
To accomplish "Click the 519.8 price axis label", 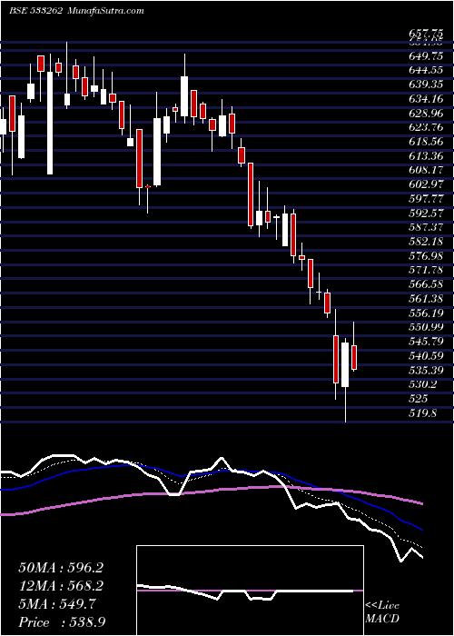I will click(x=423, y=413).
